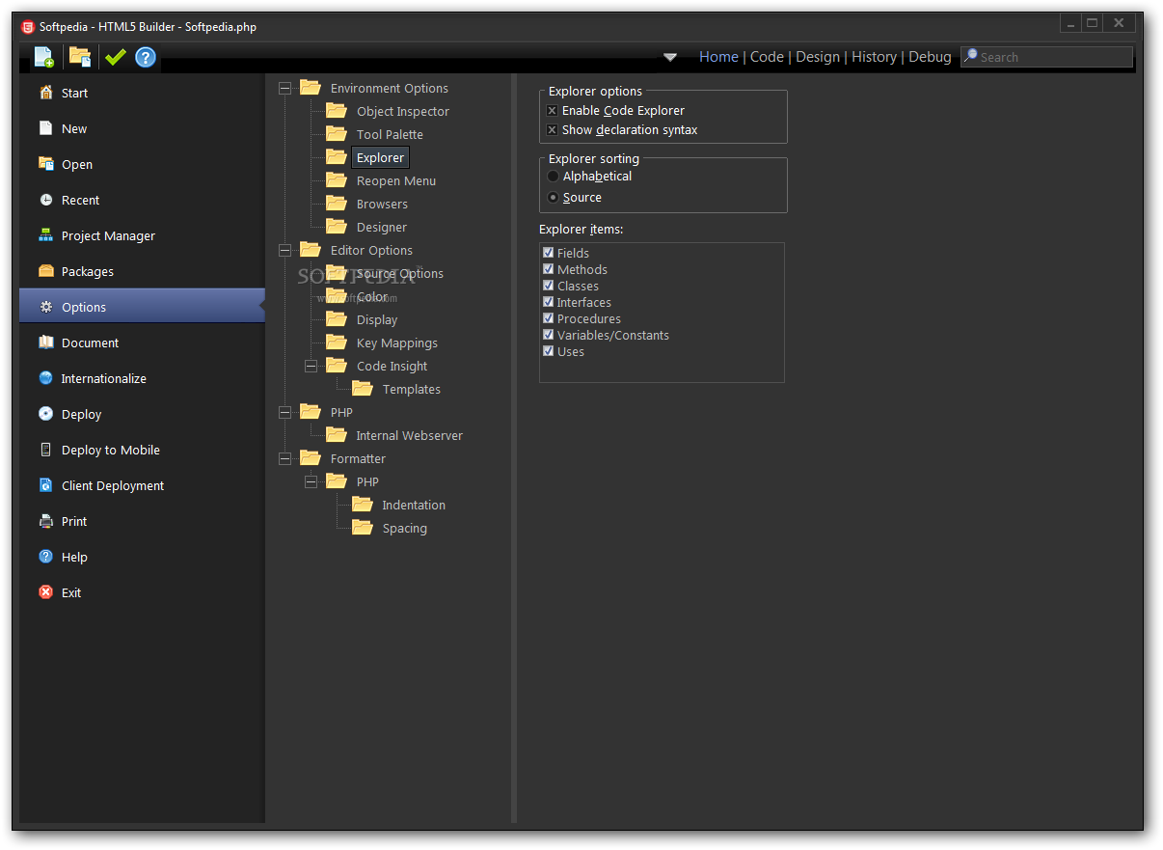Click the Tool Palette folder icon
1163x850 pixels.
pyautogui.click(x=337, y=133)
